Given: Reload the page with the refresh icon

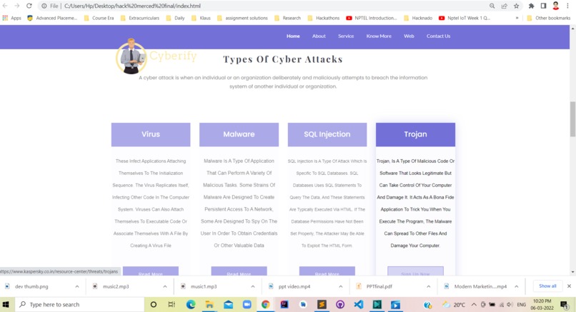Looking at the screenshot, I should click(29, 6).
